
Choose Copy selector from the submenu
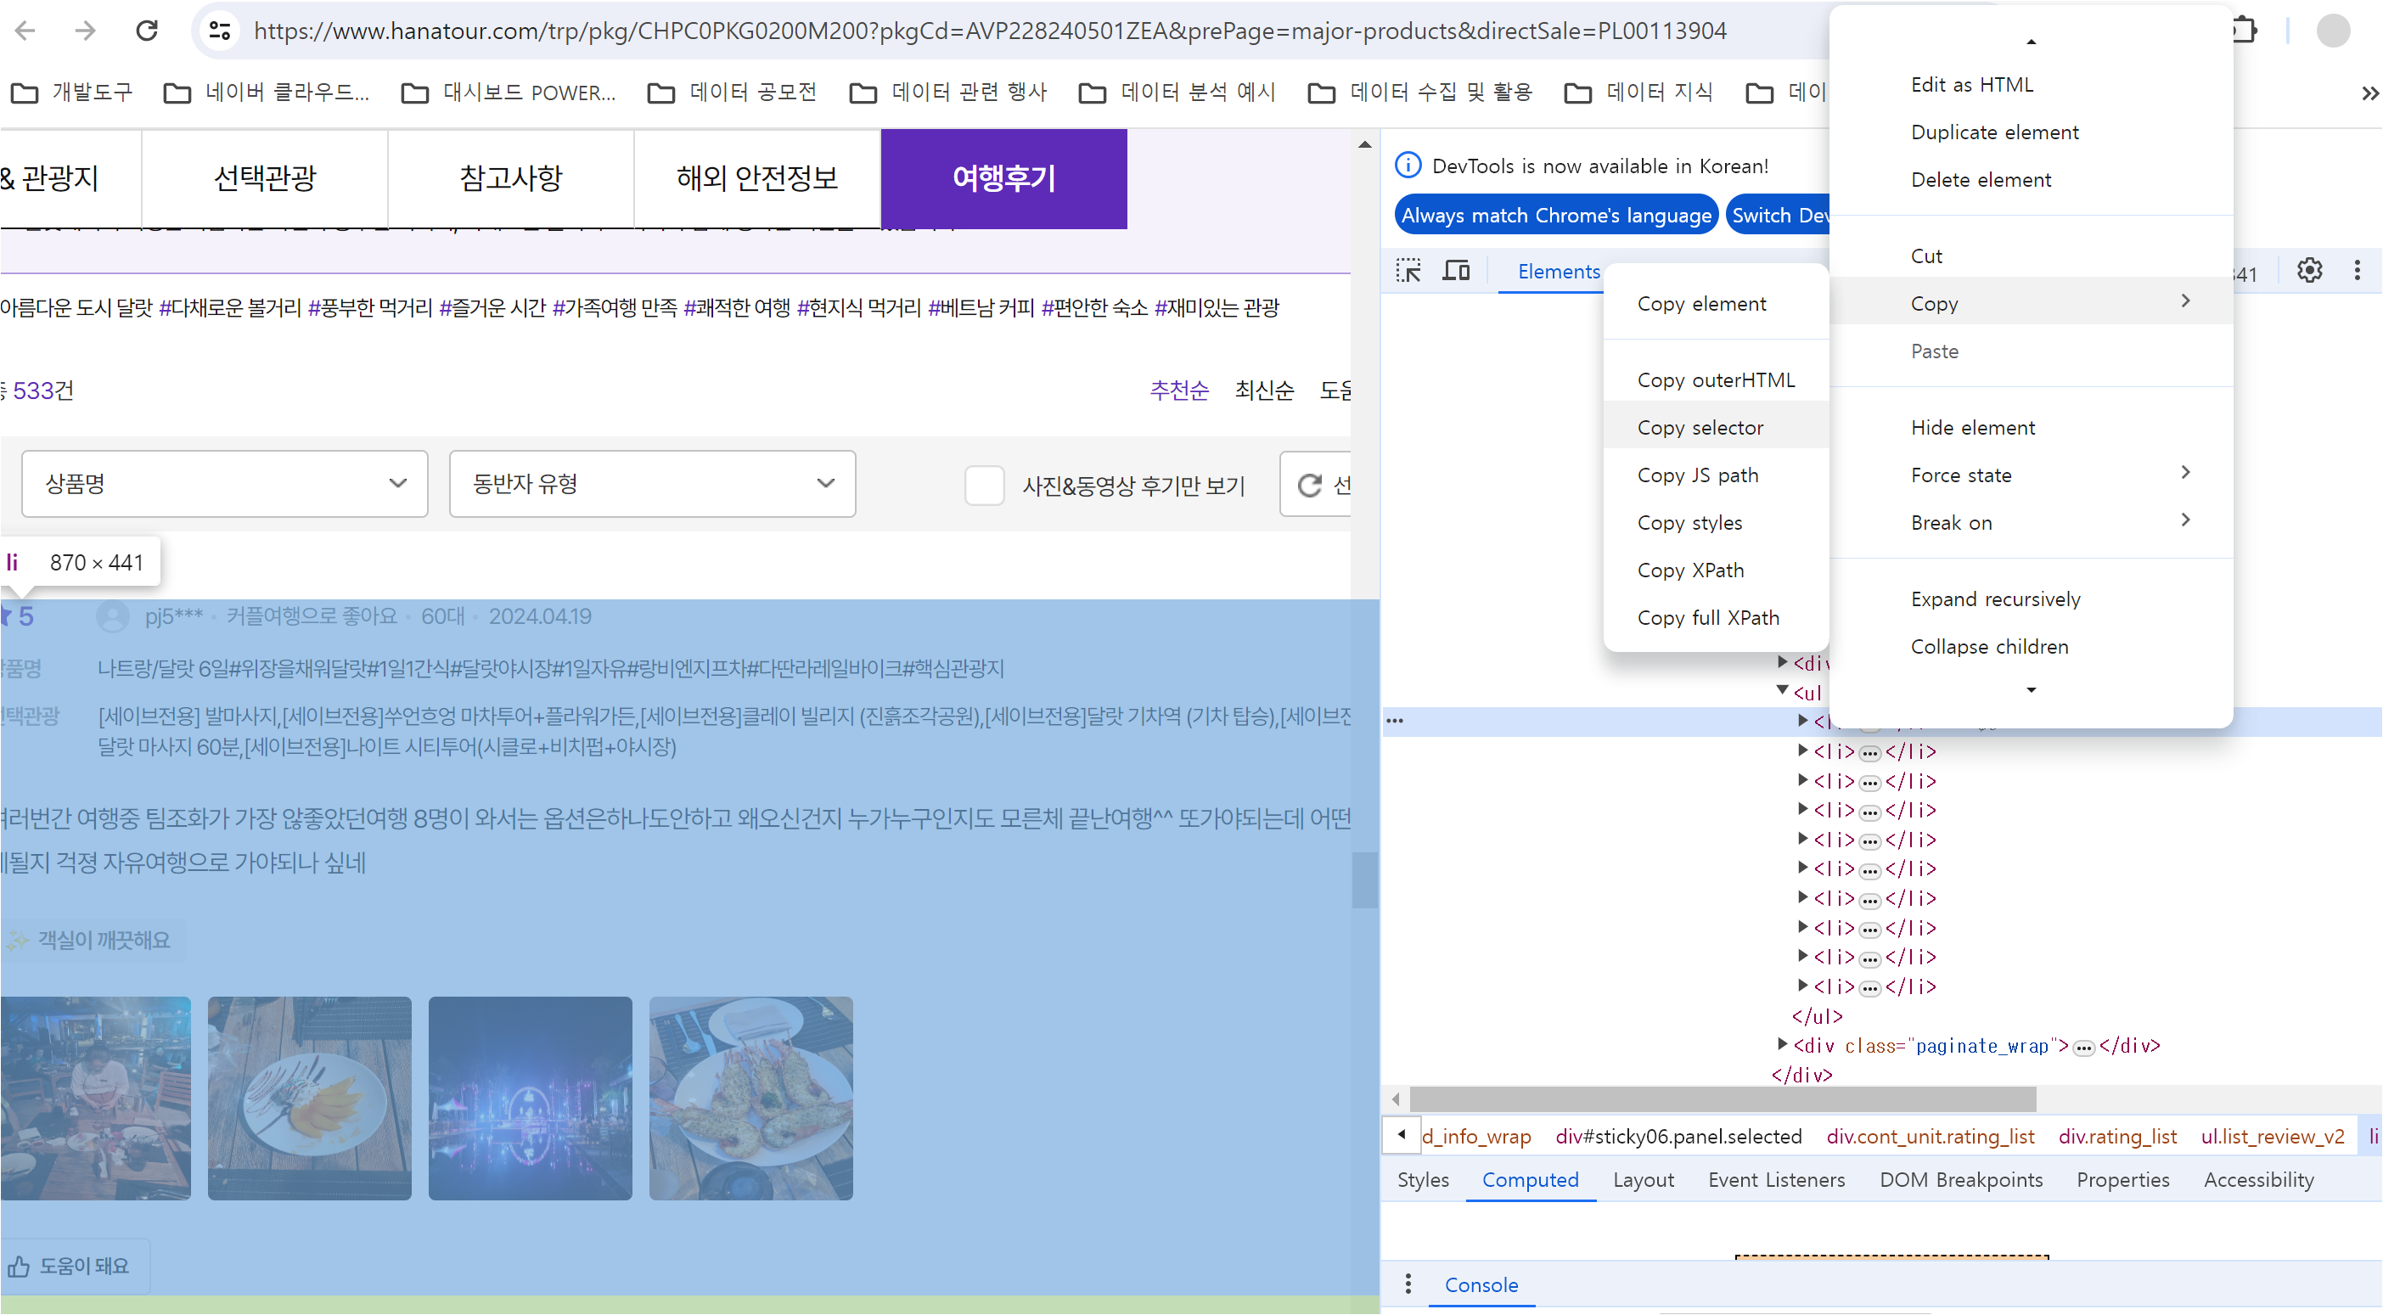click(1700, 427)
